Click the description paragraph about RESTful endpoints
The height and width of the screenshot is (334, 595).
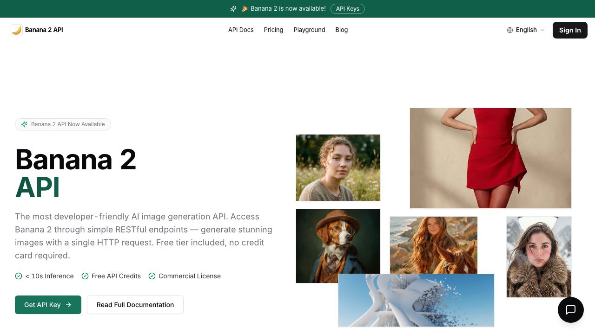click(x=144, y=236)
